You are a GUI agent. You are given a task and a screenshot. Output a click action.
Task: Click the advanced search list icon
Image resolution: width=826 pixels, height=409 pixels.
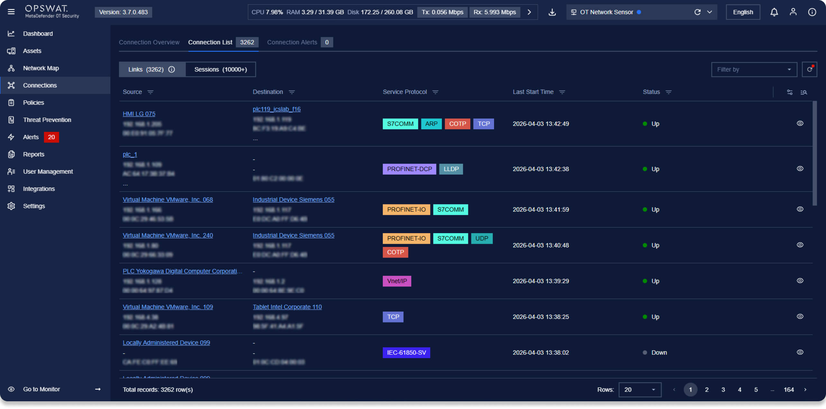pyautogui.click(x=803, y=92)
